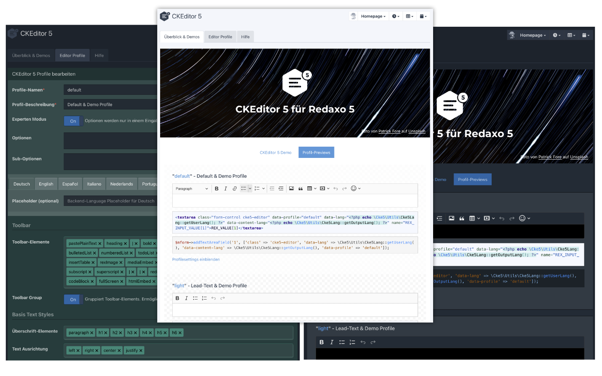Click Italic in the white window's "light" profile toolbar
The width and height of the screenshot is (602, 376).
click(186, 298)
